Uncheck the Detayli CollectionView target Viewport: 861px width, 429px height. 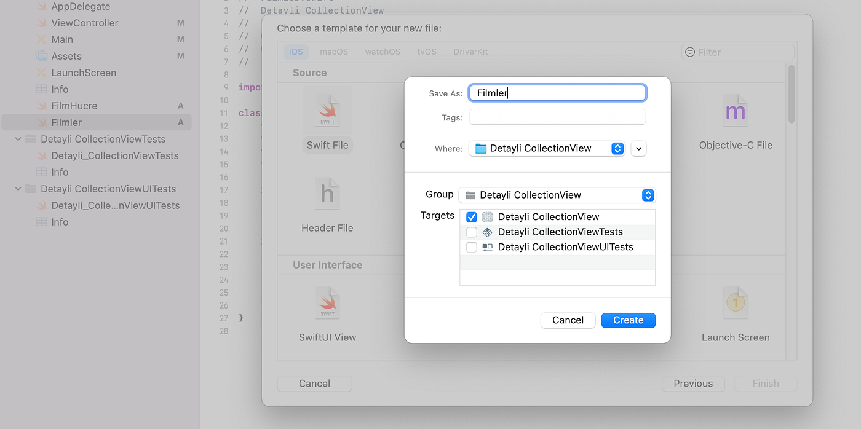(x=471, y=216)
